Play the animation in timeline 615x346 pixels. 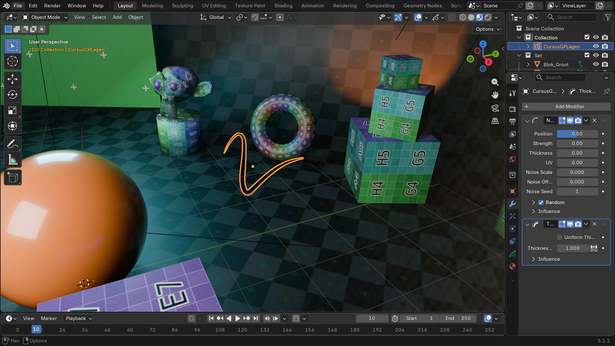point(238,318)
